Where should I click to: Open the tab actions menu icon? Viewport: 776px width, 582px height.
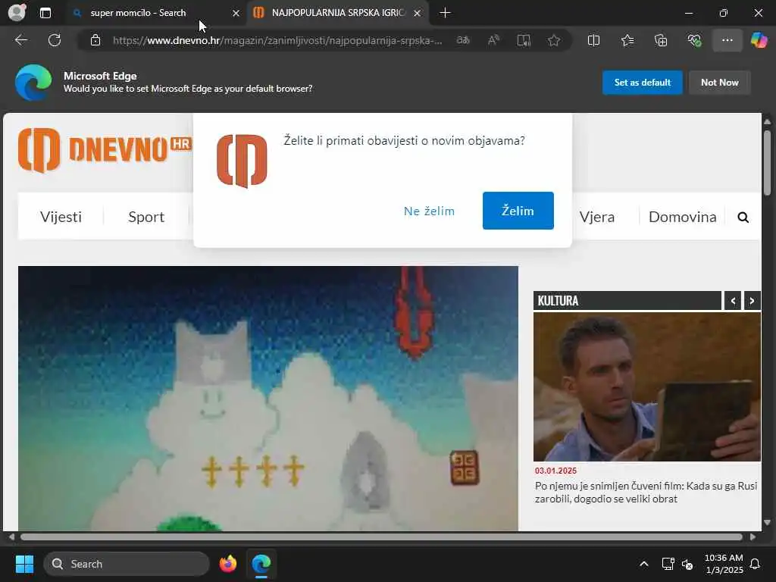(45, 13)
